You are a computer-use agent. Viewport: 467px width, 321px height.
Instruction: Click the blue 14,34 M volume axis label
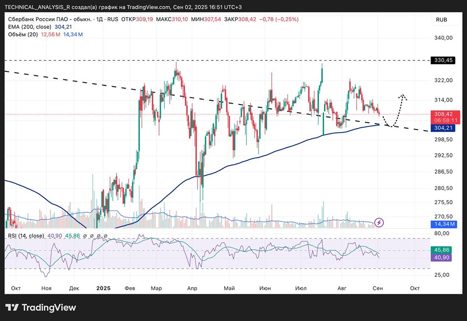click(x=444, y=224)
